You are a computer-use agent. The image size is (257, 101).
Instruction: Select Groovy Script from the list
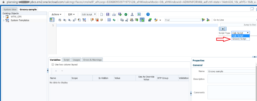click(240, 39)
